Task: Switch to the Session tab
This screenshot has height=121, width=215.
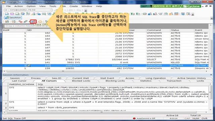Action: click(x=15, y=78)
